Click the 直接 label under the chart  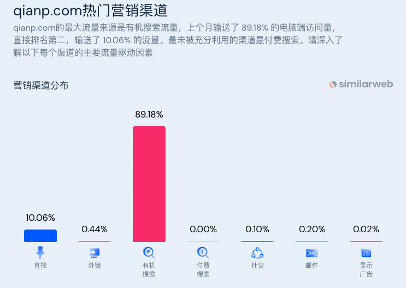pos(40,266)
